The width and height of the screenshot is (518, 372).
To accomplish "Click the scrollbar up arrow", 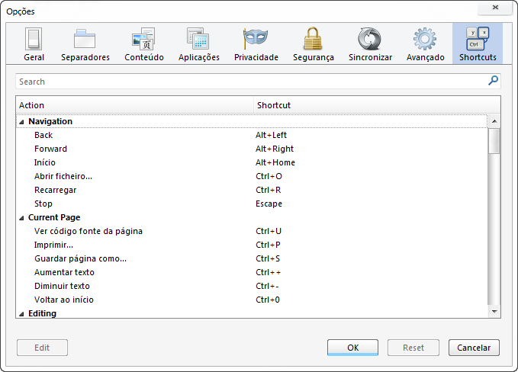I will [x=494, y=121].
